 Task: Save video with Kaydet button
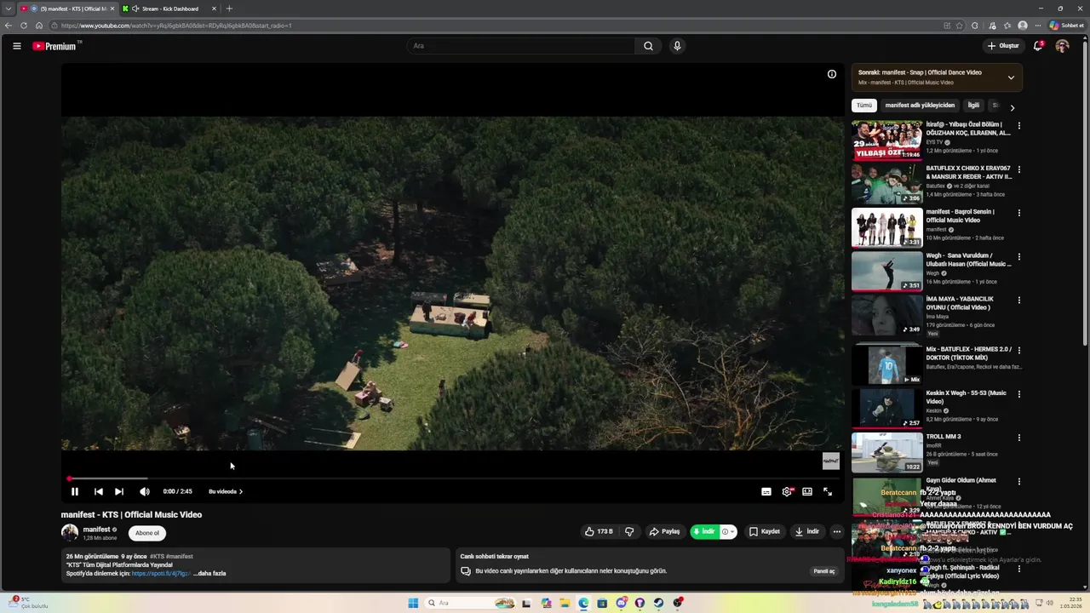pyautogui.click(x=764, y=531)
